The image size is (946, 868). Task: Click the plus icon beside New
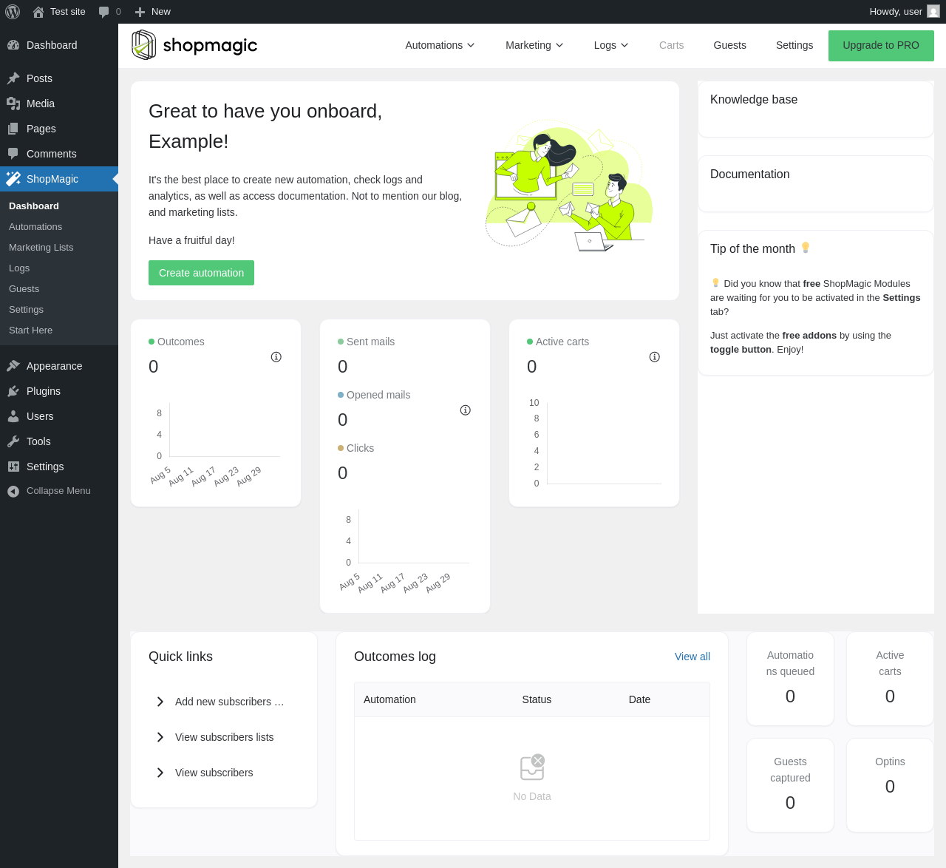(x=140, y=12)
